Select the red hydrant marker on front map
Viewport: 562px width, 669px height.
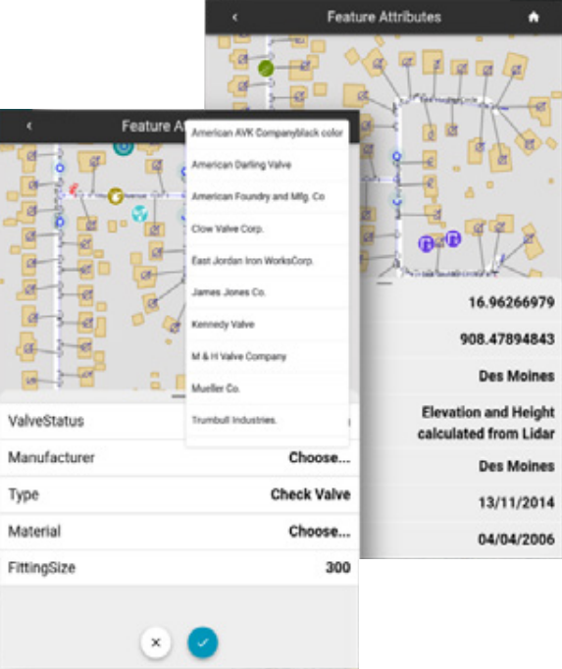pyautogui.click(x=74, y=189)
